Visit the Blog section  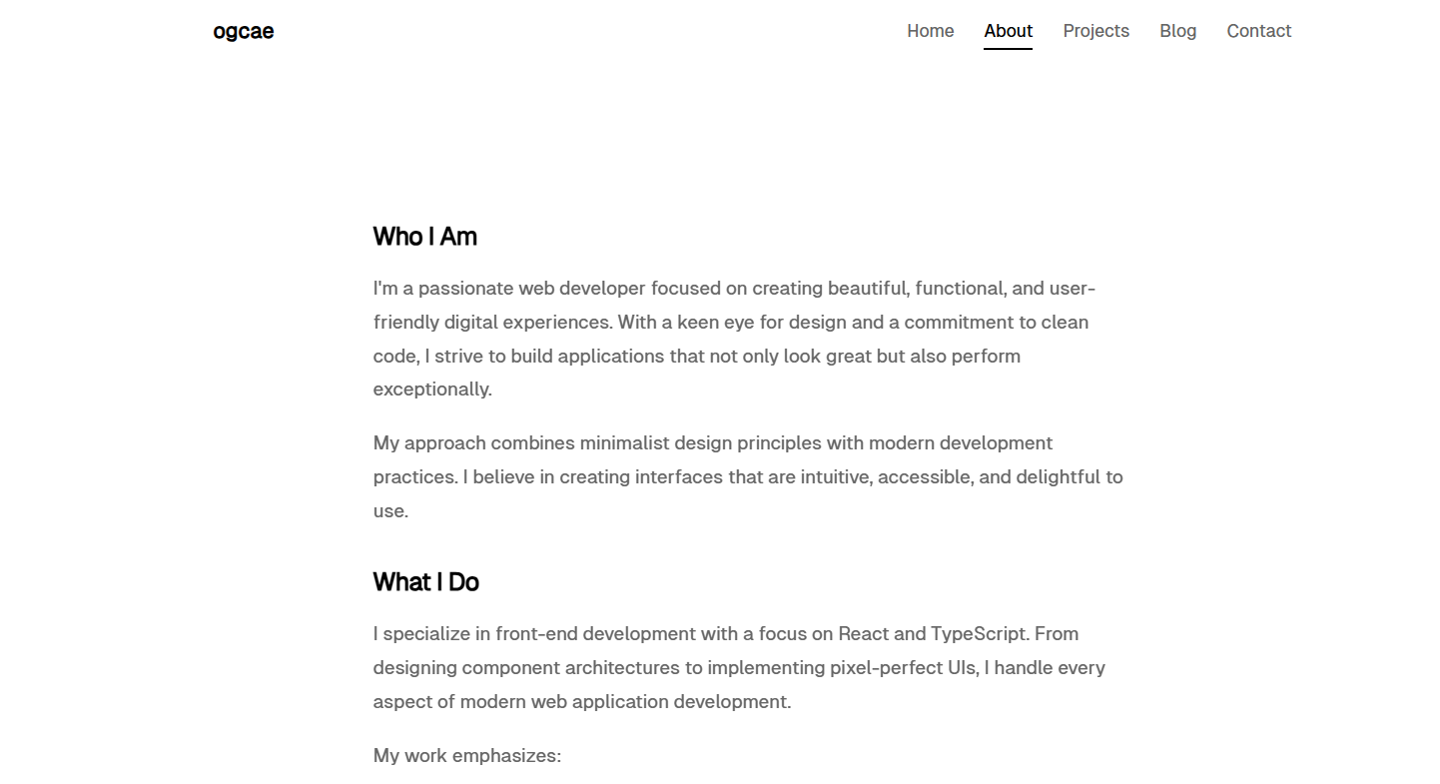pyautogui.click(x=1177, y=31)
